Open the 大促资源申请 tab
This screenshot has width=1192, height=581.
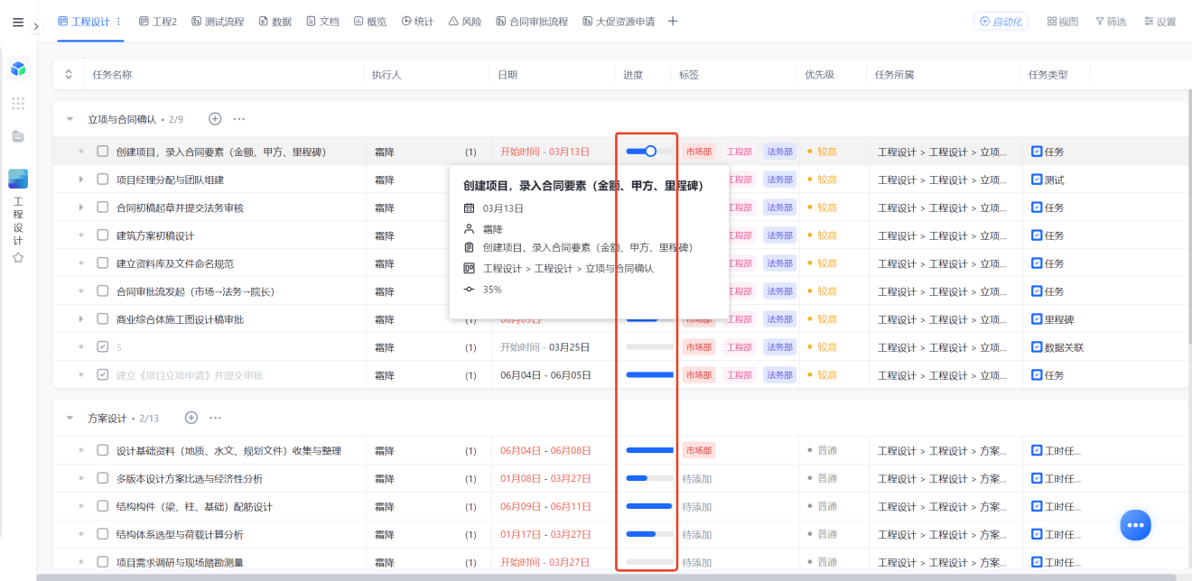pyautogui.click(x=619, y=22)
